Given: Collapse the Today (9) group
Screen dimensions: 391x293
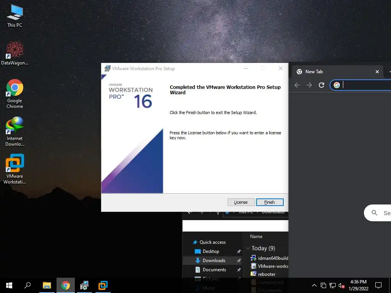Looking at the screenshot, I should click(x=248, y=248).
